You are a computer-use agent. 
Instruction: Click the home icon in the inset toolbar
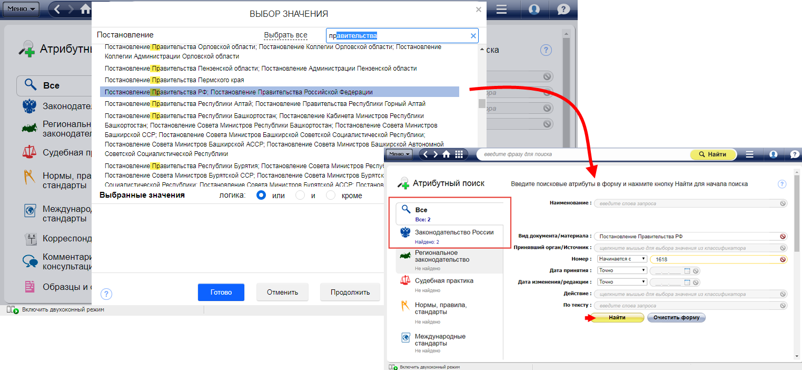pyautogui.click(x=446, y=154)
